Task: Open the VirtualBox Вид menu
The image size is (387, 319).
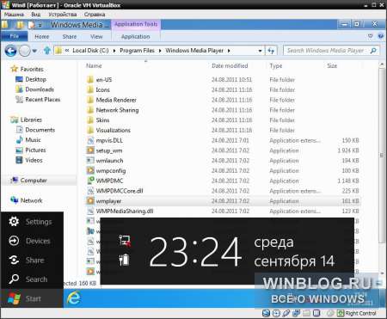Action: point(36,15)
